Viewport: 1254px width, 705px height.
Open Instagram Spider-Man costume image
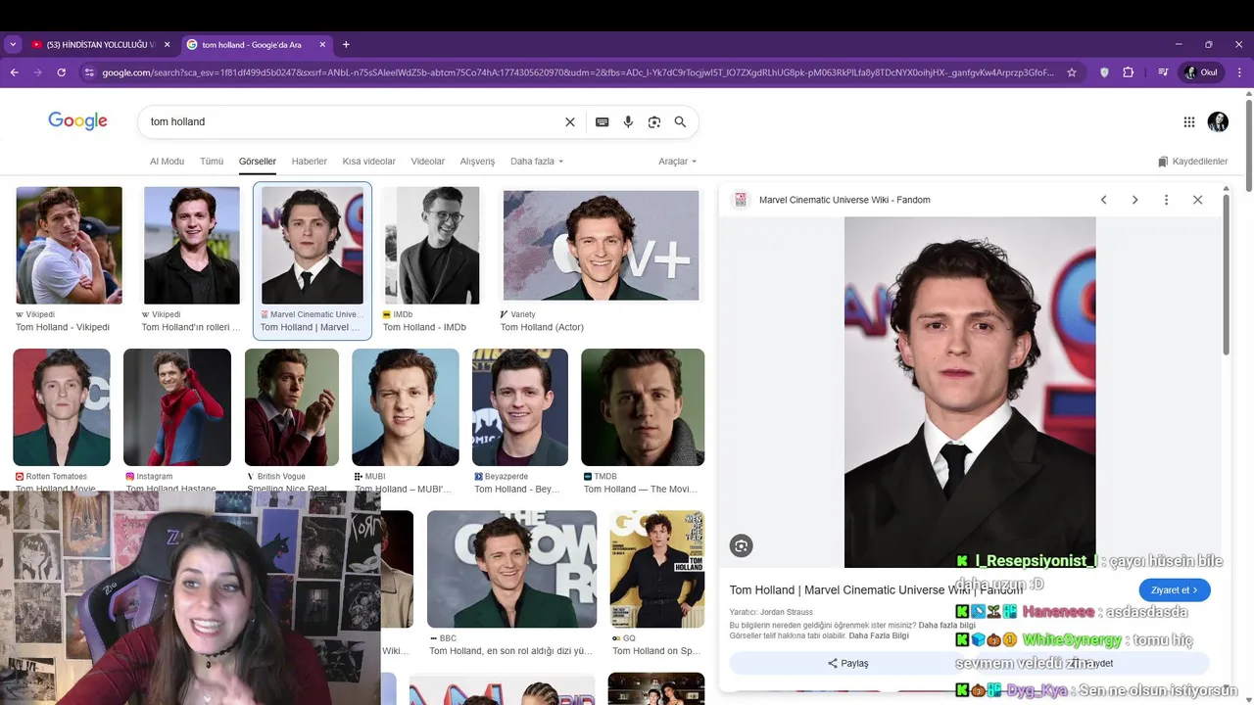pyautogui.click(x=177, y=407)
